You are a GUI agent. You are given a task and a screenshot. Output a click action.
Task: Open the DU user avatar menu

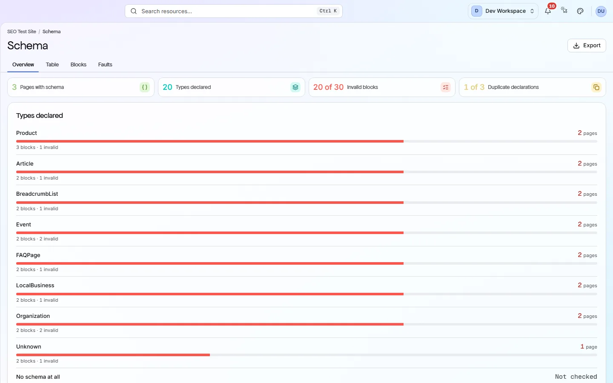pos(601,11)
